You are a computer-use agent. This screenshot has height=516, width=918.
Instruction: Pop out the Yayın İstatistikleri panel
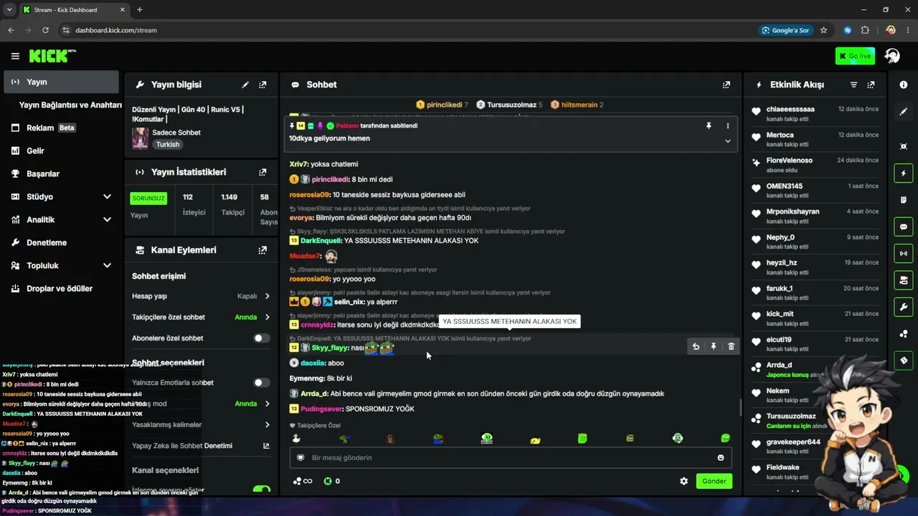tap(262, 172)
